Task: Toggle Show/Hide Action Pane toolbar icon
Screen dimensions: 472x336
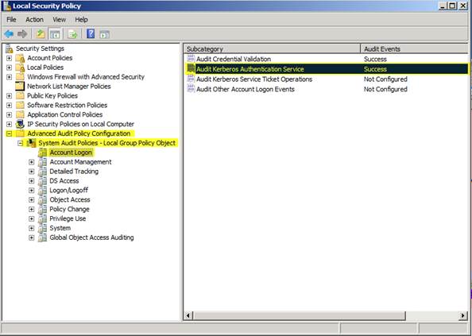Action: tap(104, 34)
